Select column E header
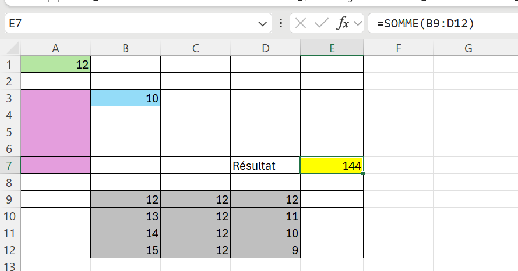The image size is (518, 271). tap(332, 49)
